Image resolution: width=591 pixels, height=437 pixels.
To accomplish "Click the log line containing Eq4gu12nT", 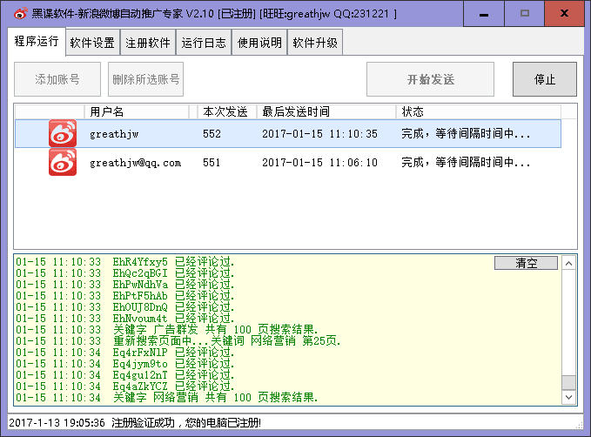I will pos(125,375).
